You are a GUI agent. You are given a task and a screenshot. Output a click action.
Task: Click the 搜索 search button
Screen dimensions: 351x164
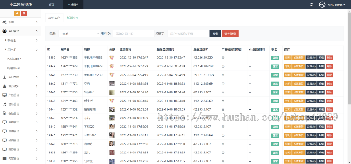215,34
